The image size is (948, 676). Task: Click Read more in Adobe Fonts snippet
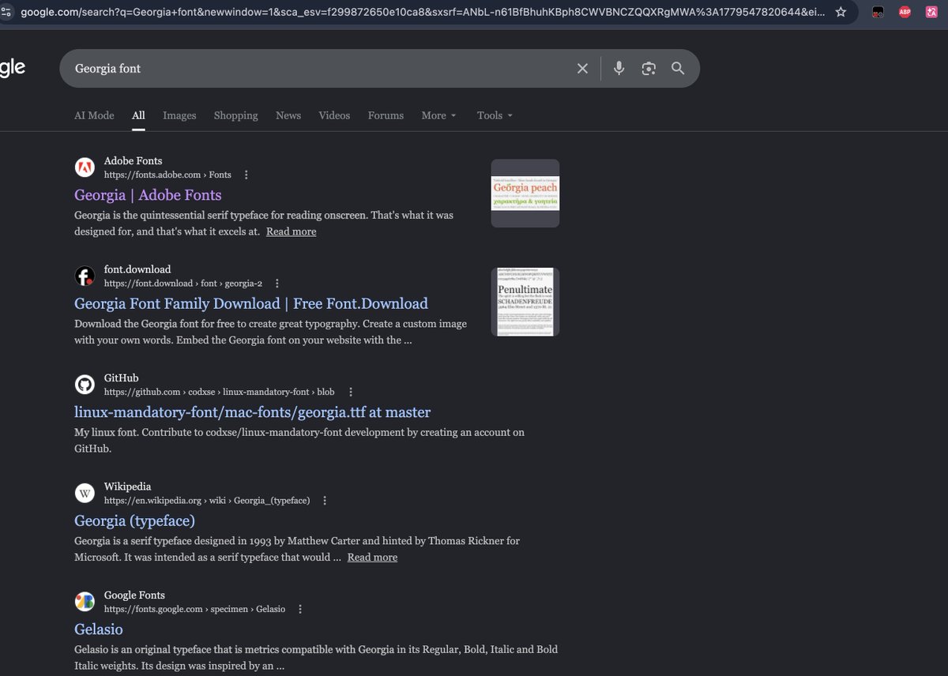coord(291,231)
